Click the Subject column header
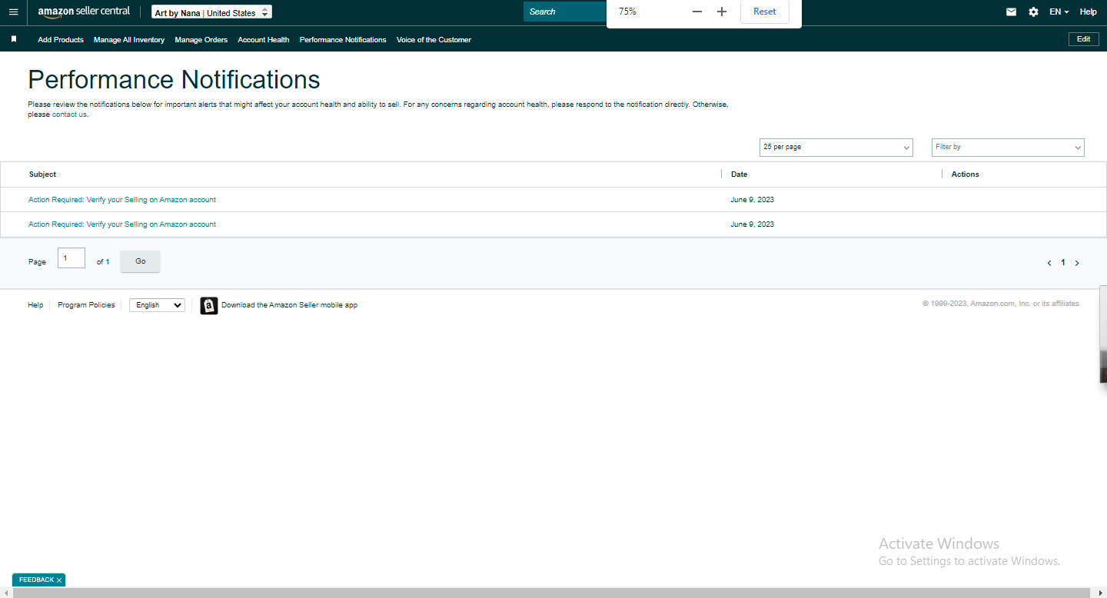 42,174
